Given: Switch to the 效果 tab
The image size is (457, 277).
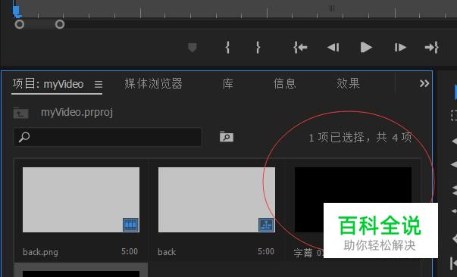Looking at the screenshot, I should pyautogui.click(x=348, y=84).
